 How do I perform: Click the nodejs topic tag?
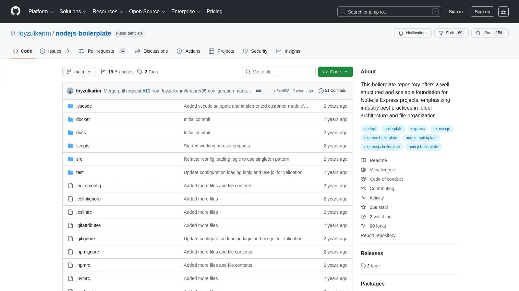(370, 129)
